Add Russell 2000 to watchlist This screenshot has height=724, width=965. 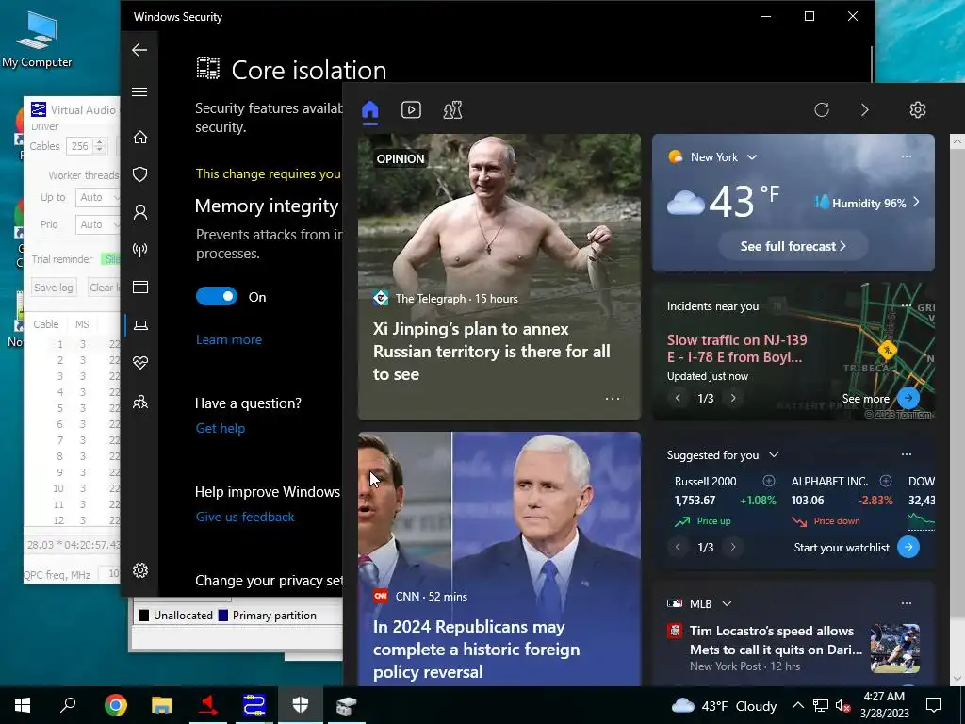tap(769, 481)
